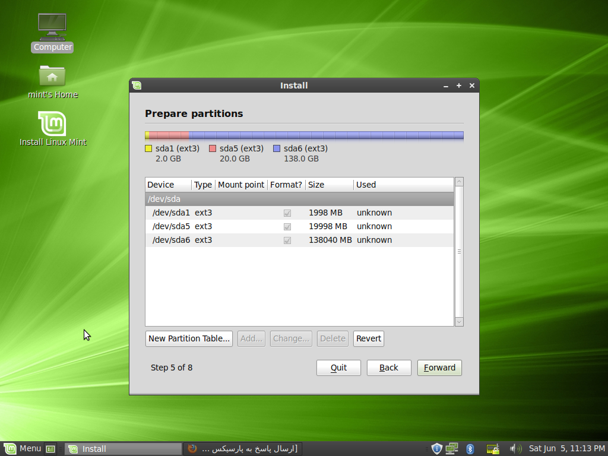
Task: Click the Step 5 of 8 label
Action: (x=172, y=368)
